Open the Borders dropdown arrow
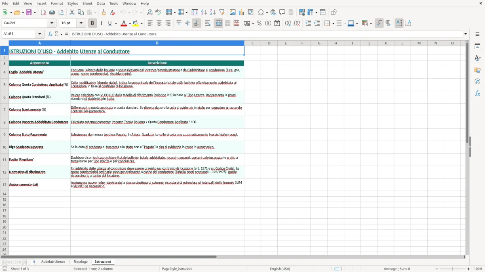The image size is (485, 272). pyautogui.click(x=333, y=23)
